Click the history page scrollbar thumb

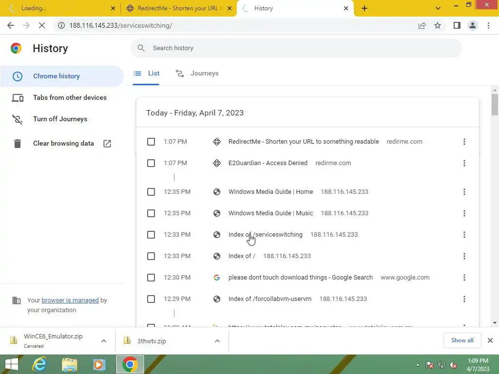495,104
